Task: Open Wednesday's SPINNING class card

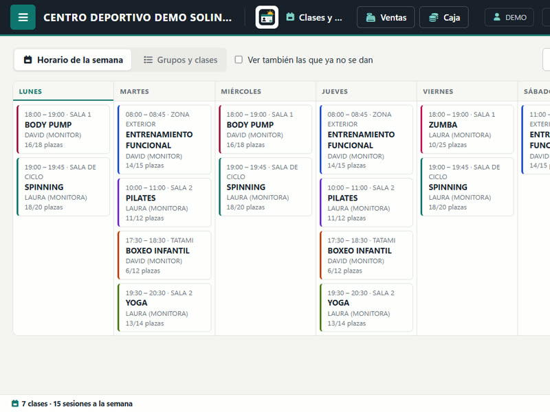Action: tap(265, 187)
